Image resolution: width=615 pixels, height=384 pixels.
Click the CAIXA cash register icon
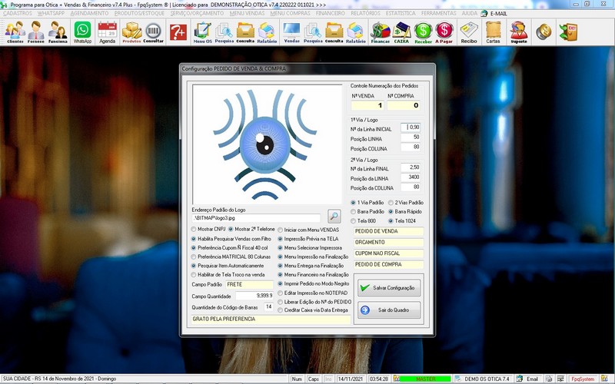tap(401, 32)
